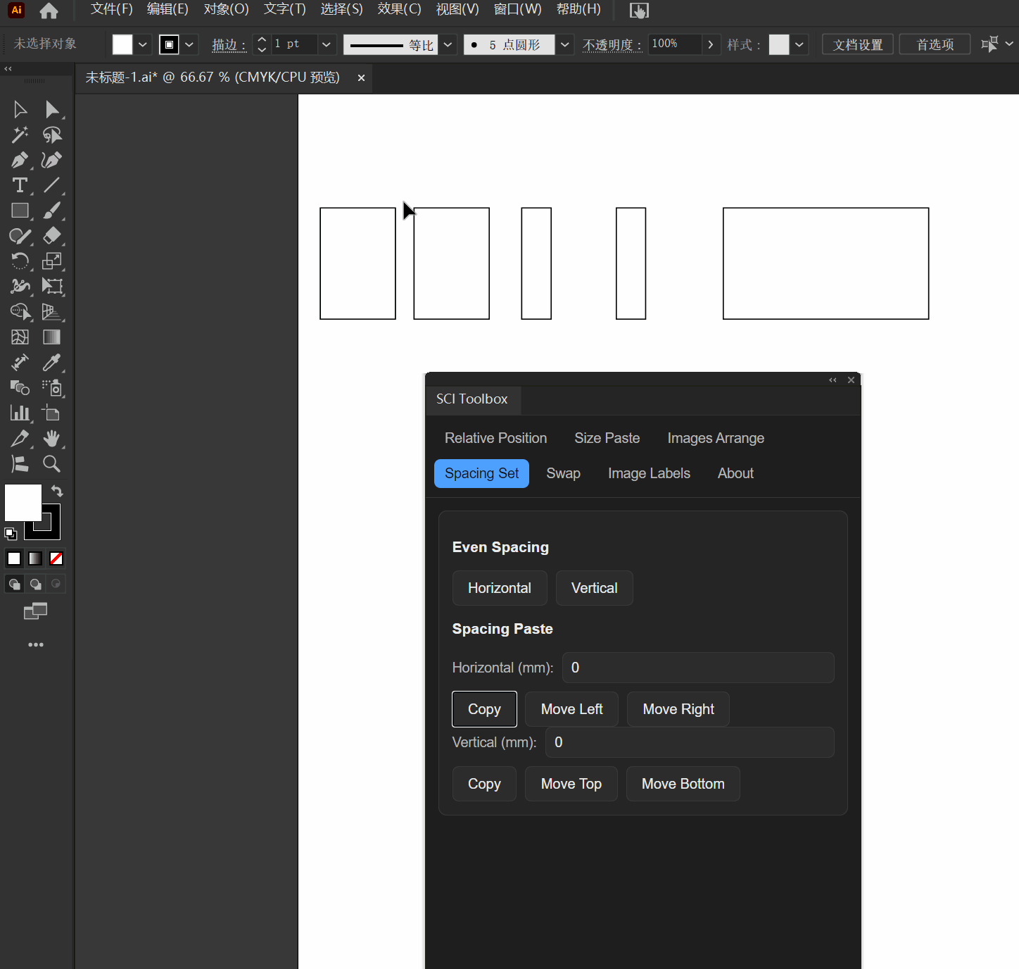
Task: Activate the Rotate tool
Action: pyautogui.click(x=20, y=261)
